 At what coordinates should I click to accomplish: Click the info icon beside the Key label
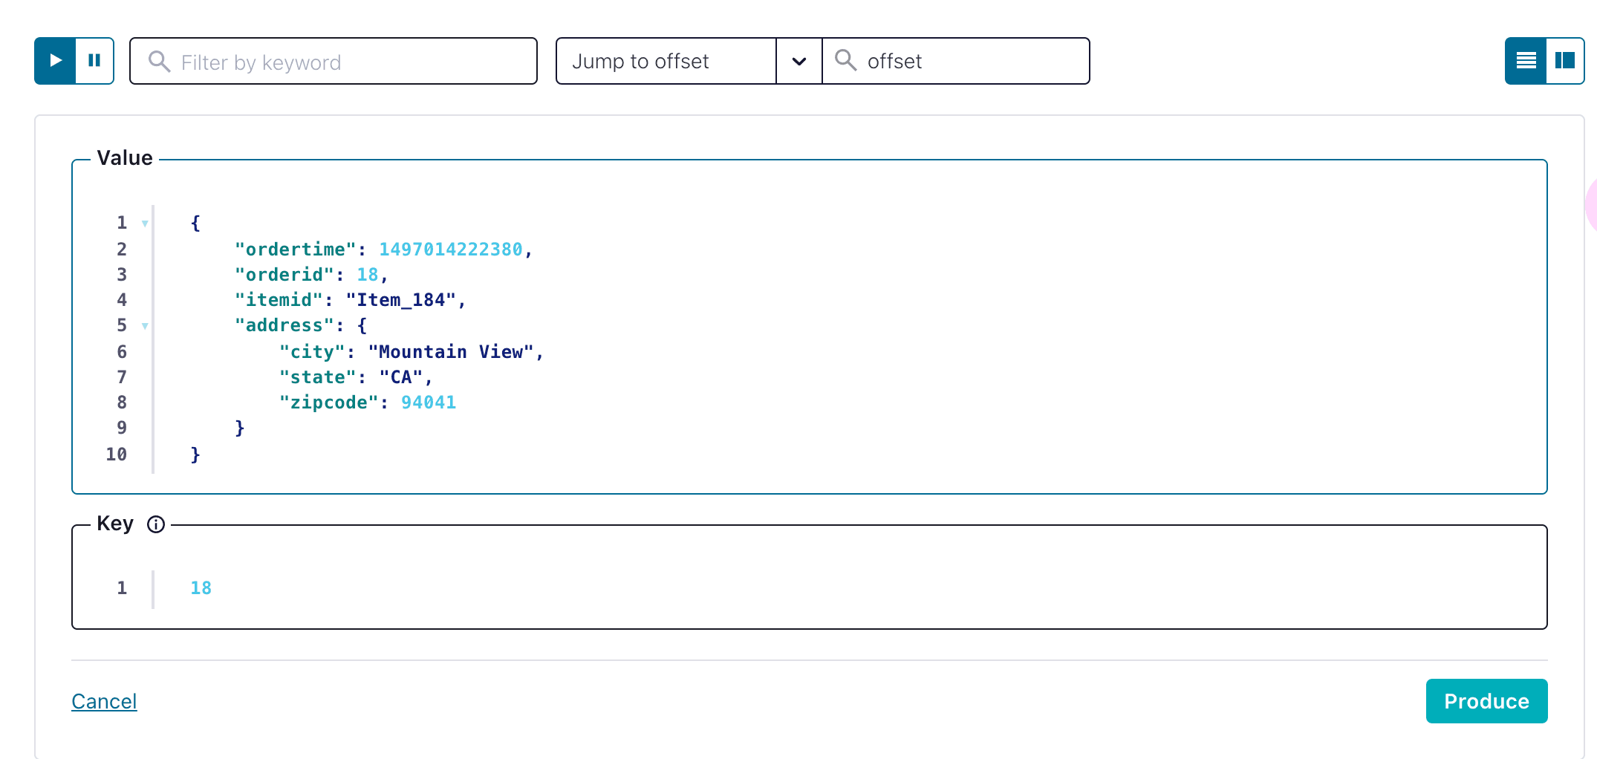click(x=156, y=525)
